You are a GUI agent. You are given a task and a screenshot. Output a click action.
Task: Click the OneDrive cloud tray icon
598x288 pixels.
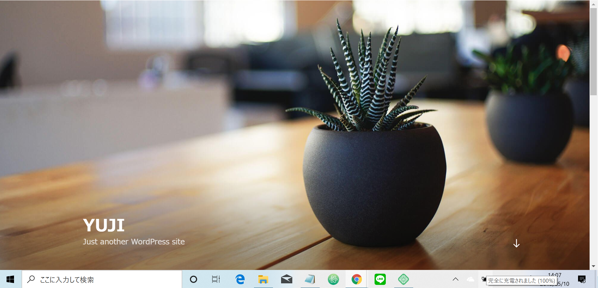point(470,279)
